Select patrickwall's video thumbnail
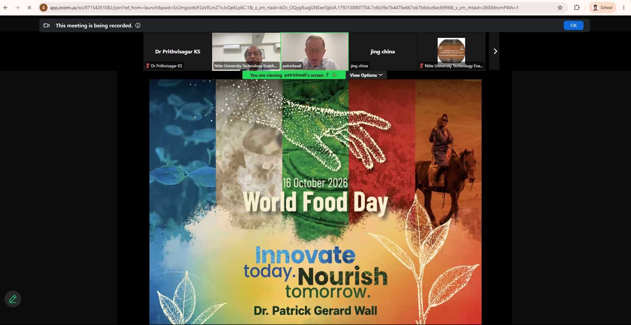This screenshot has height=325, width=631. click(315, 51)
